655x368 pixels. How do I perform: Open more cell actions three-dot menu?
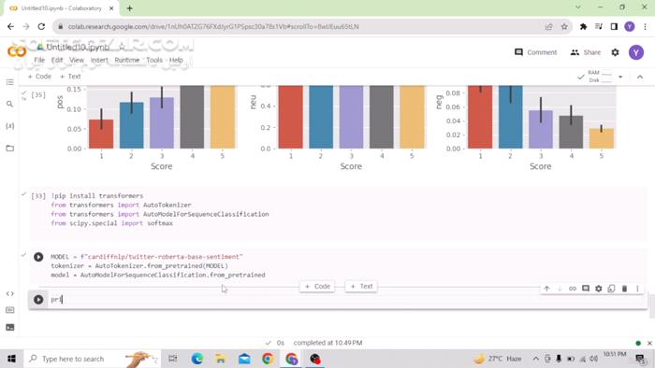[x=637, y=289]
